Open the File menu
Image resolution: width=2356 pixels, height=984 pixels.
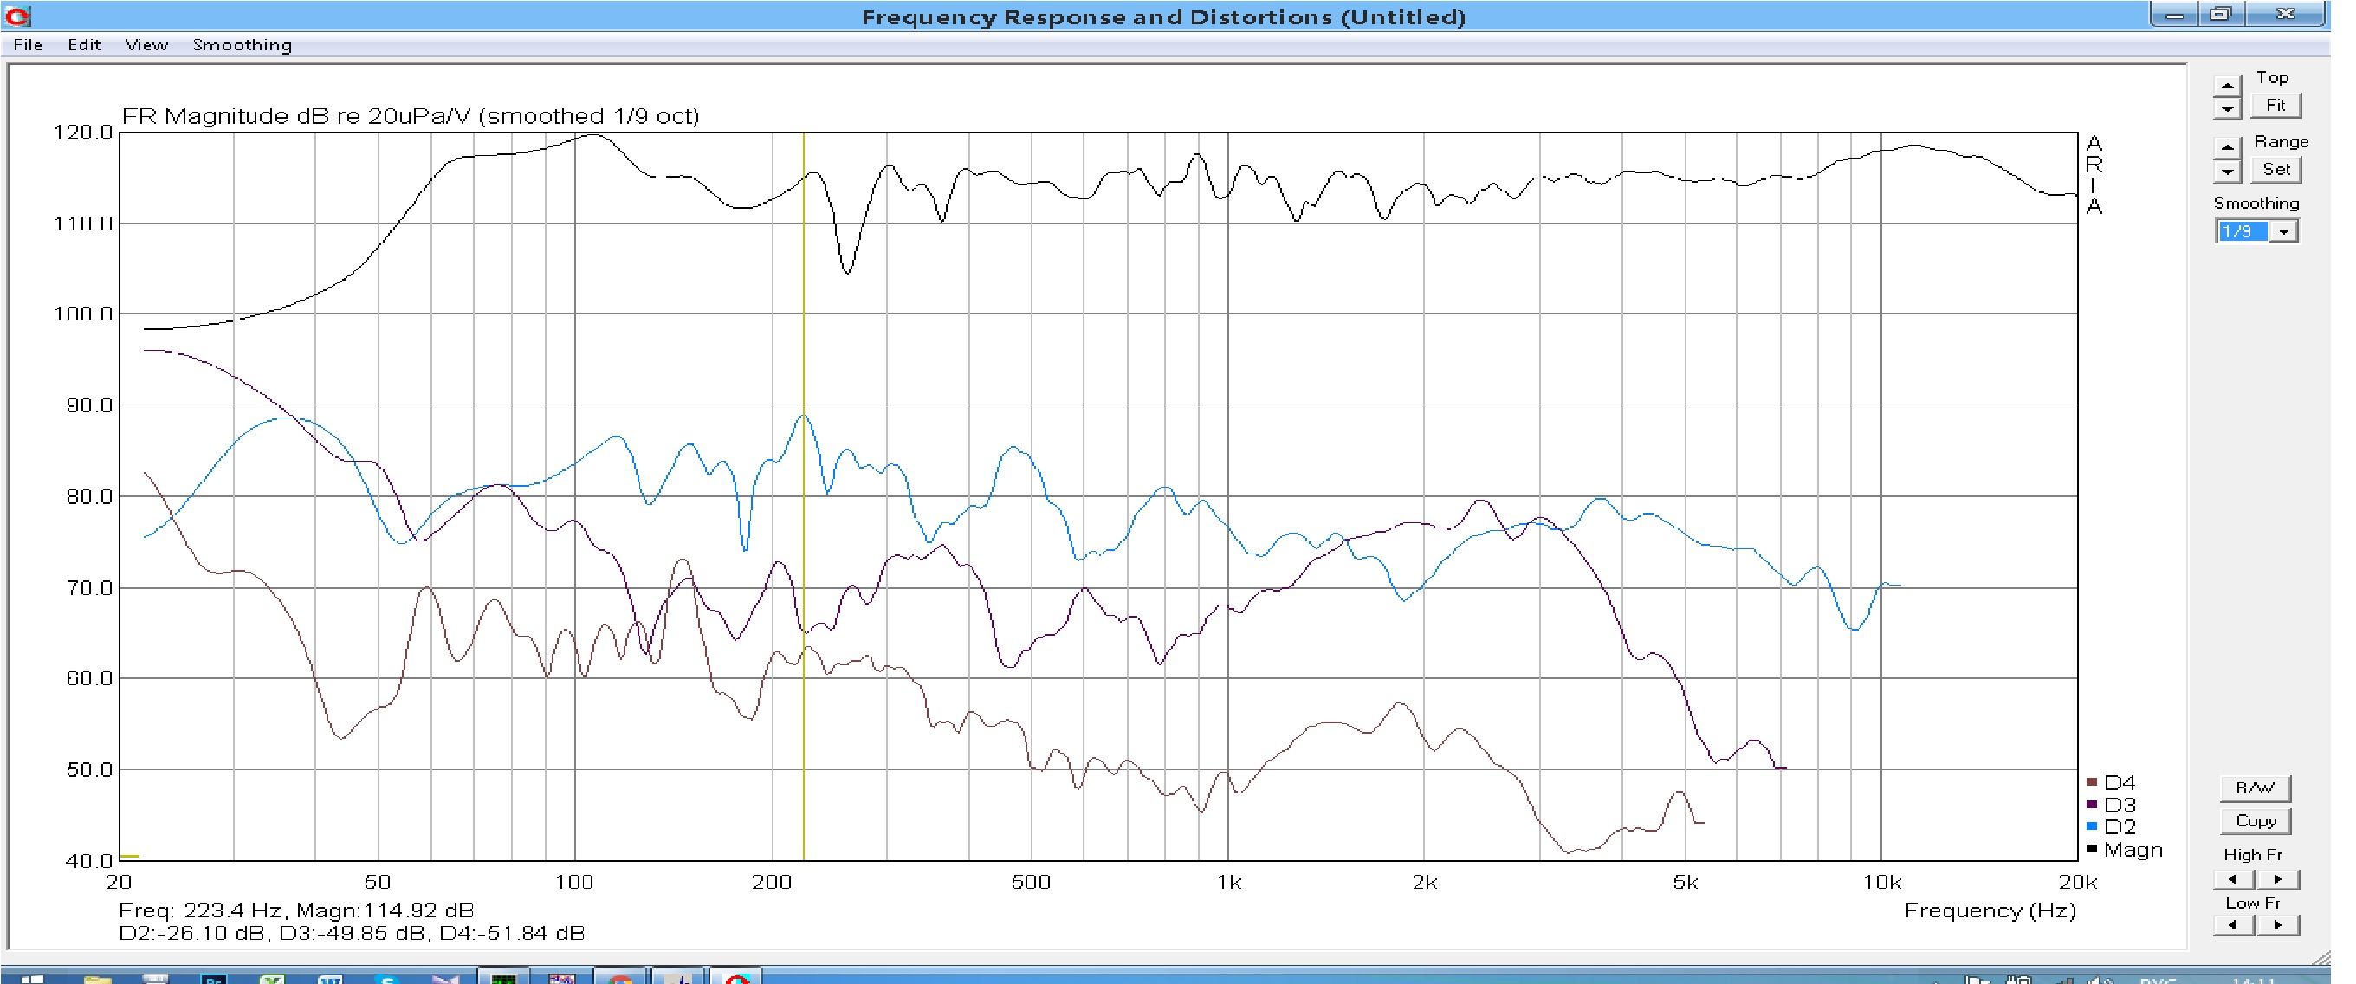(x=28, y=45)
